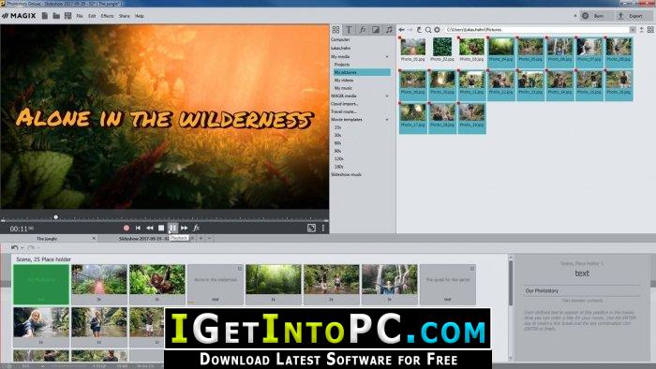Click the preview playhead position marker
Screen dimensions: 656x369
coord(55,217)
